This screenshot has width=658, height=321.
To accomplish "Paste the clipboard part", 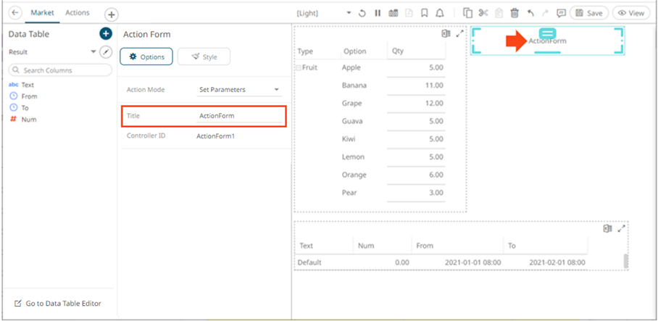I will point(499,13).
